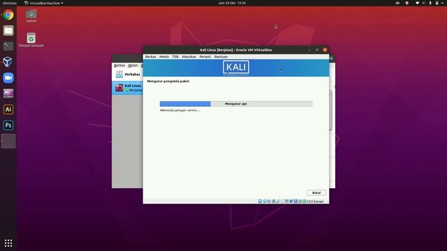Open the clock and calendar in top bar
Viewport: 447px width, 251px height.
(232, 3)
